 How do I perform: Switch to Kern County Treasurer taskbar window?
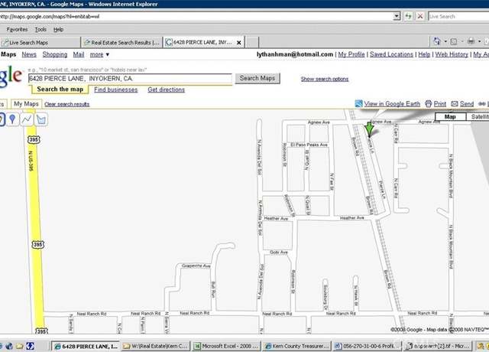point(296,346)
